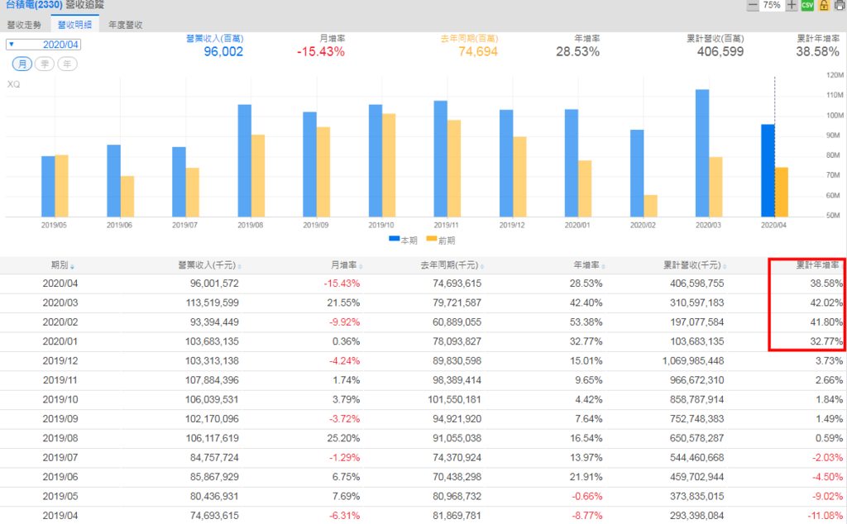
Task: Select the 季 quarterly period toggle
Action: 45,64
